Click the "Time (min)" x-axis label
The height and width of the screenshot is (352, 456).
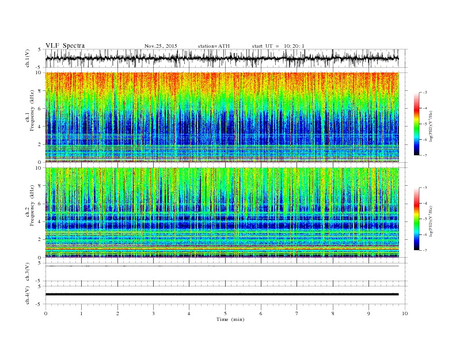pos(230,319)
